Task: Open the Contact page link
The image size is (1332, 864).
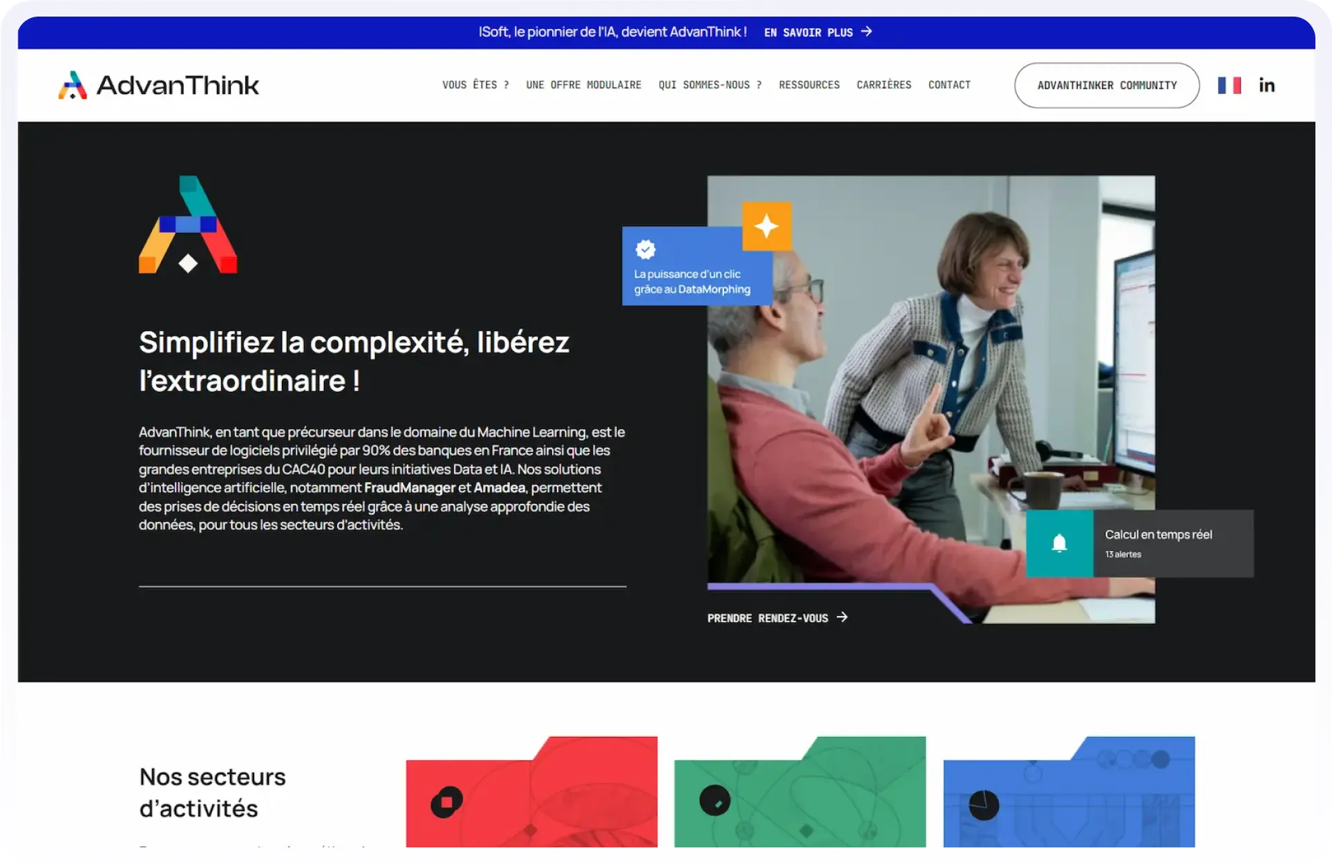Action: (x=949, y=85)
